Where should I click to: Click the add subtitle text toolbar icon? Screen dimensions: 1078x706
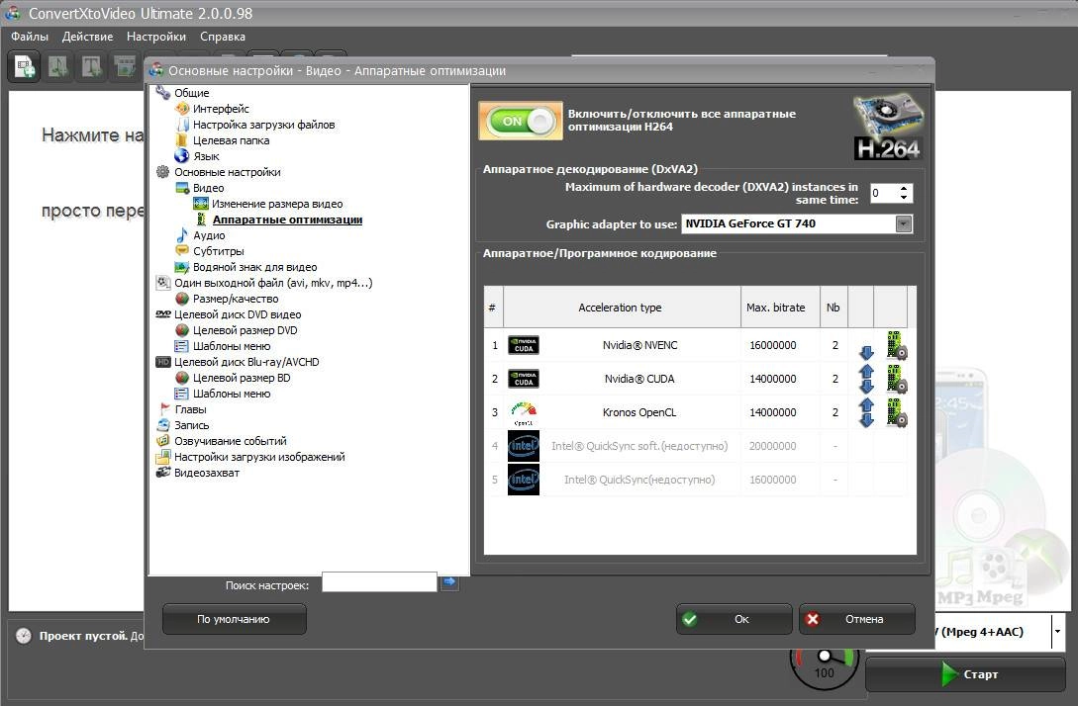[x=91, y=67]
